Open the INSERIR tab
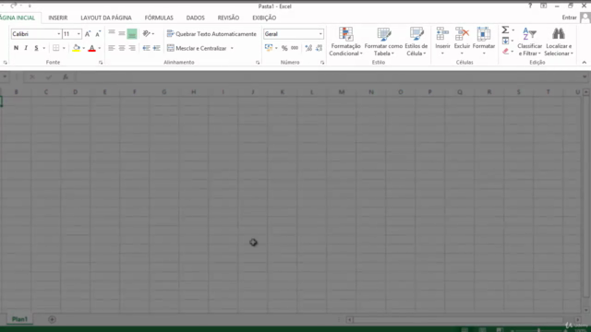The height and width of the screenshot is (332, 591). [57, 18]
